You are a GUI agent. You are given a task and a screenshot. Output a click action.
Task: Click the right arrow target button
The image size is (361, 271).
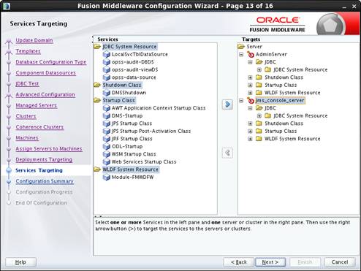[x=227, y=104]
